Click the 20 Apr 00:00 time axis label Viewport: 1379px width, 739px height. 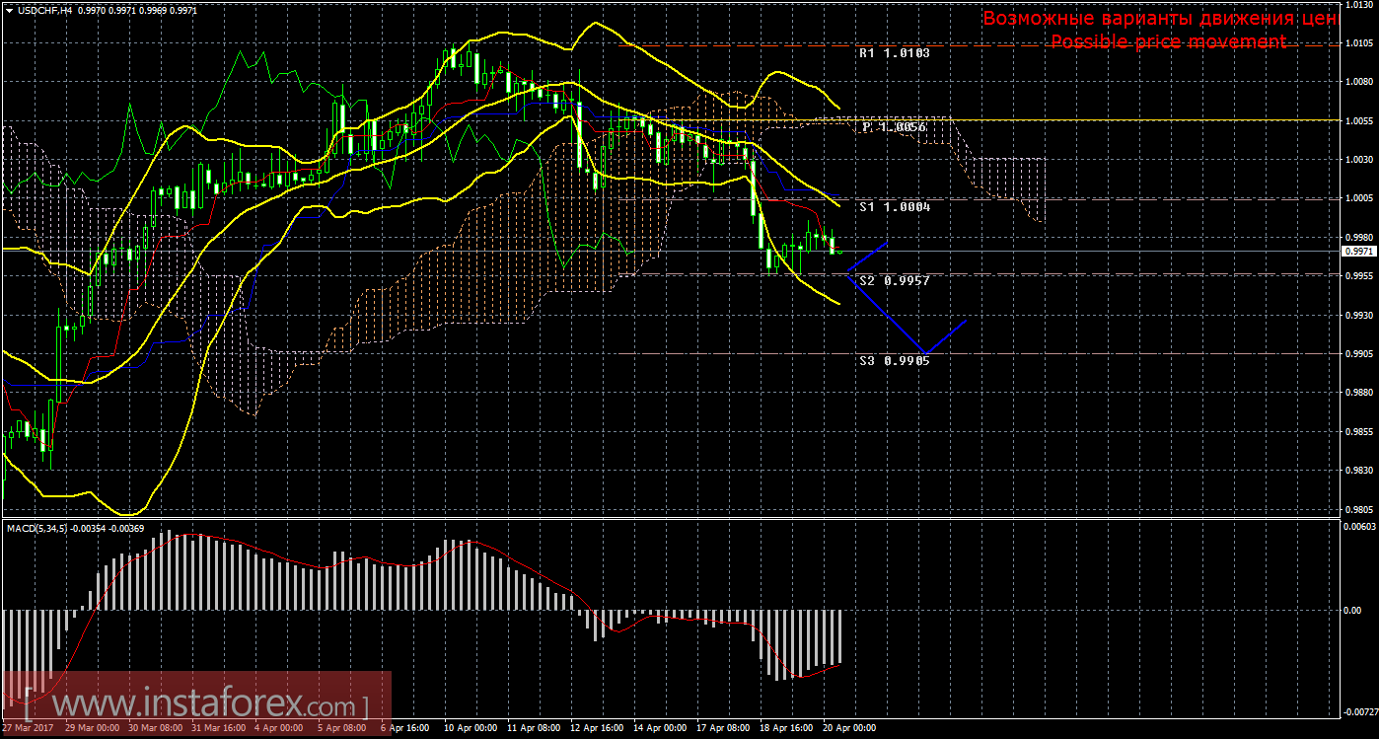click(848, 728)
